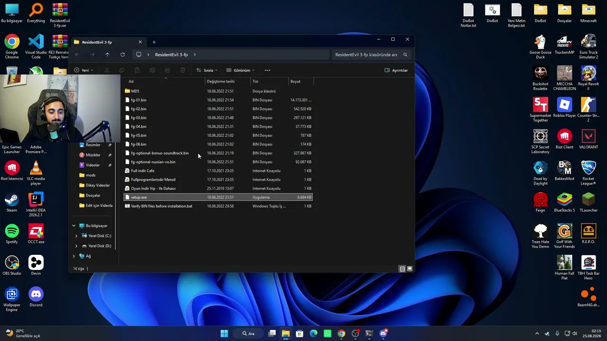607x341 pixels.
Task: Go up one folder level in Explorer
Action: 107,54
